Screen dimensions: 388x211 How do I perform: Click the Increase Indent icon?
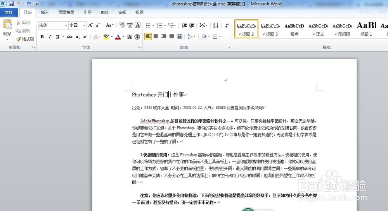pyautogui.click(x=192, y=26)
